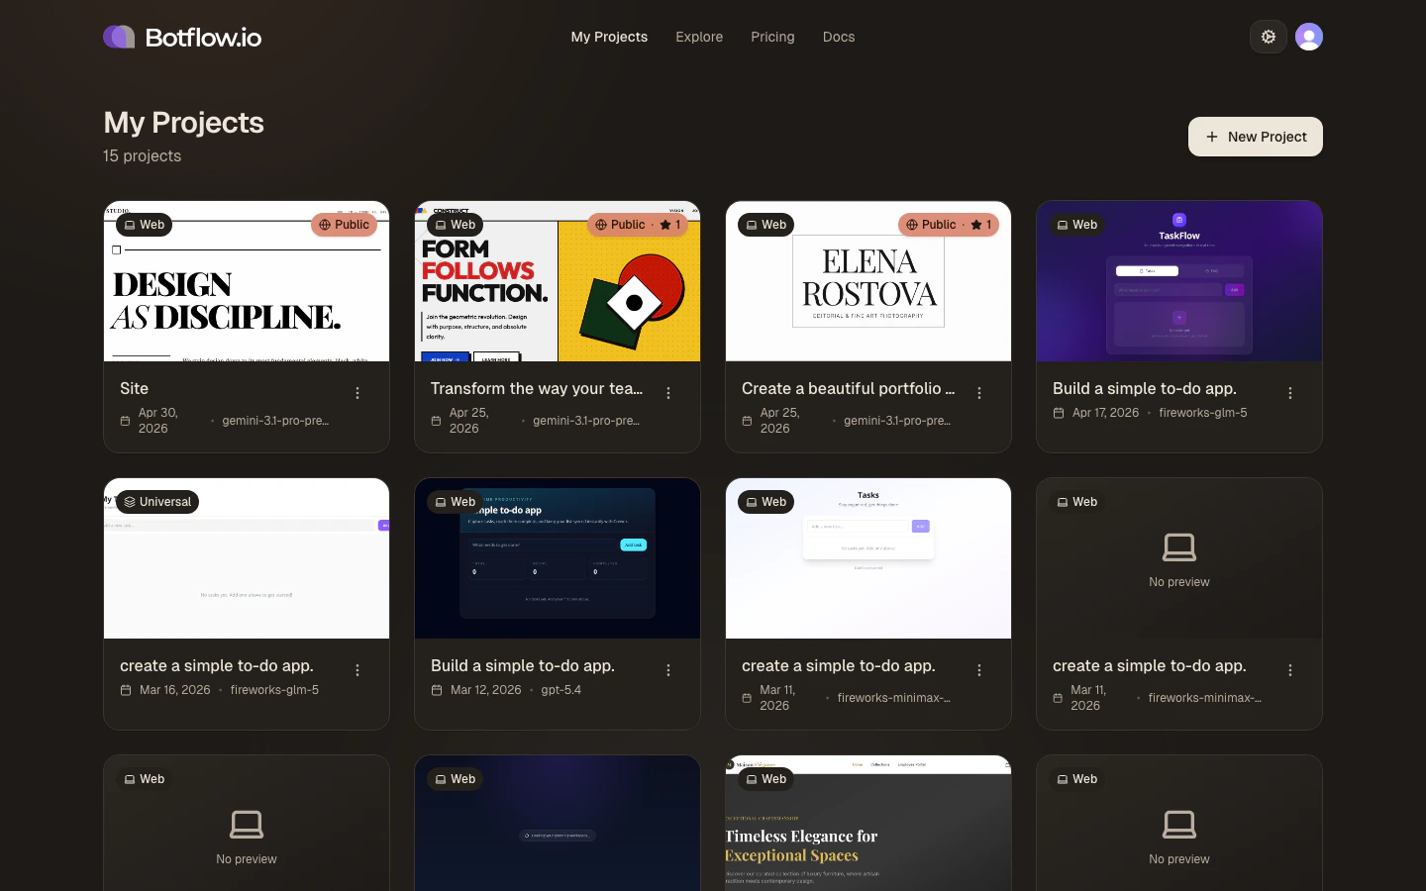Click the gpt-5.4 model label
The image size is (1426, 891).
561,690
